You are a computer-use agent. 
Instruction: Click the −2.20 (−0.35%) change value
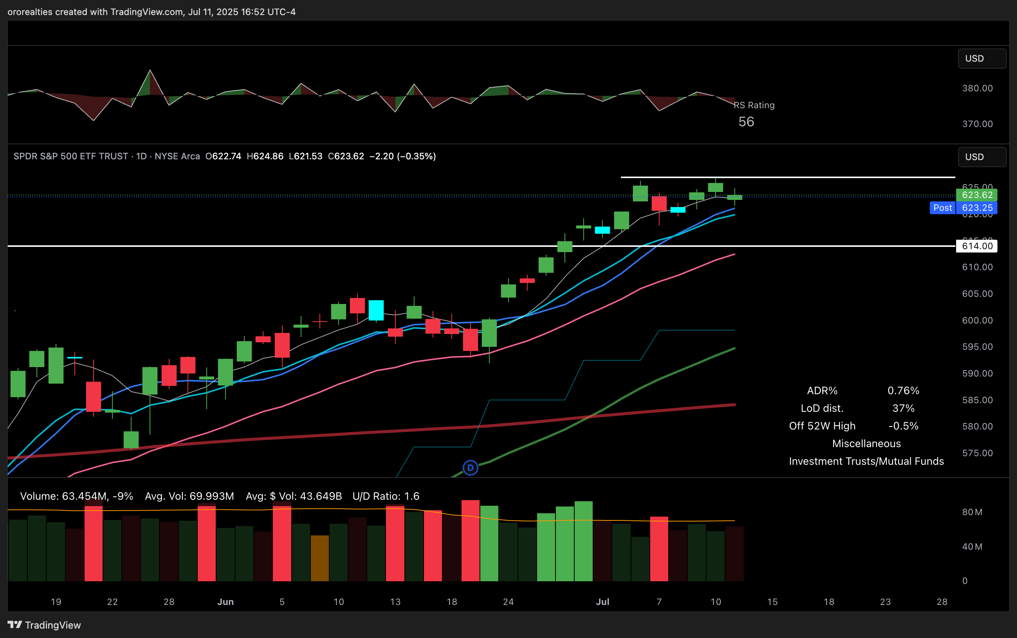(403, 156)
